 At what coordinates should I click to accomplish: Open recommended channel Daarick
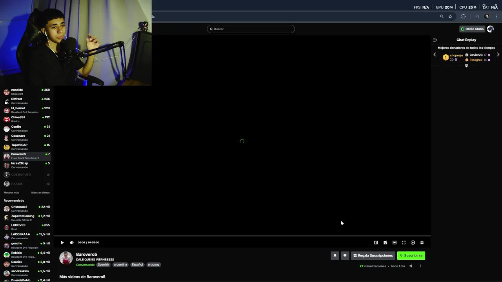pyautogui.click(x=27, y=264)
